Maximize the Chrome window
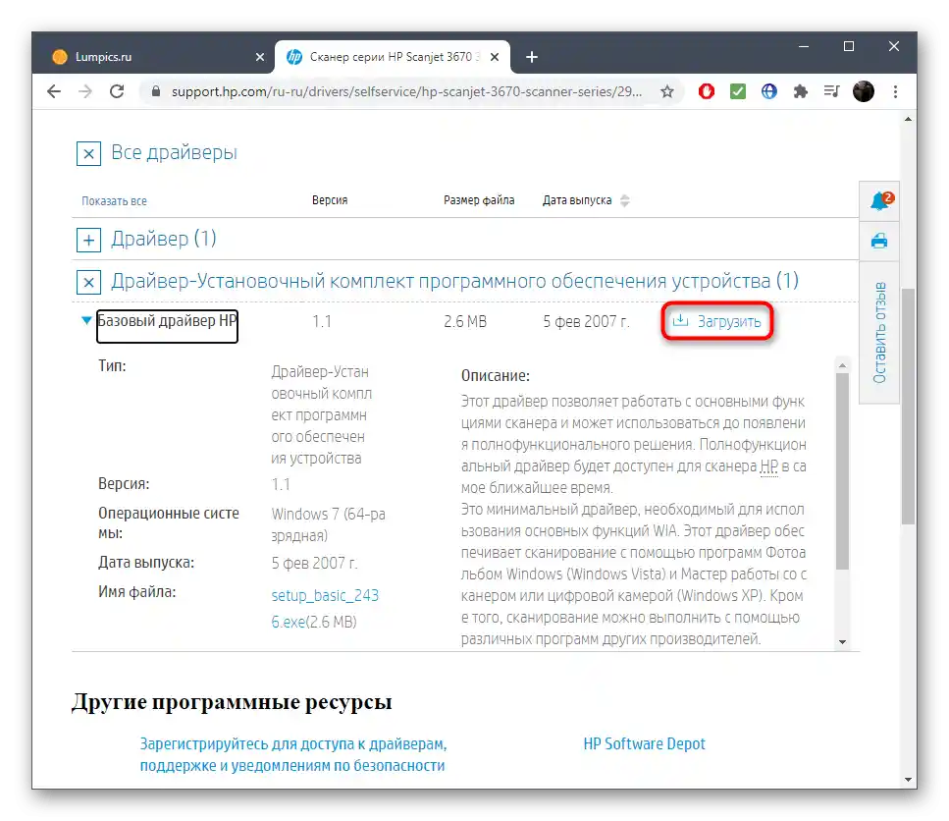This screenshot has width=949, height=821. click(849, 46)
